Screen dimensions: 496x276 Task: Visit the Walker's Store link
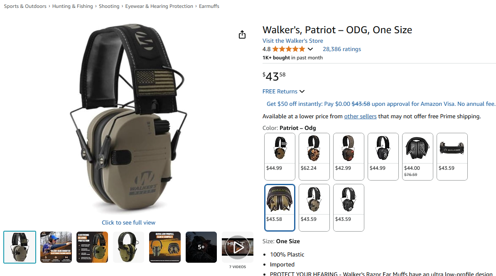pos(292,41)
